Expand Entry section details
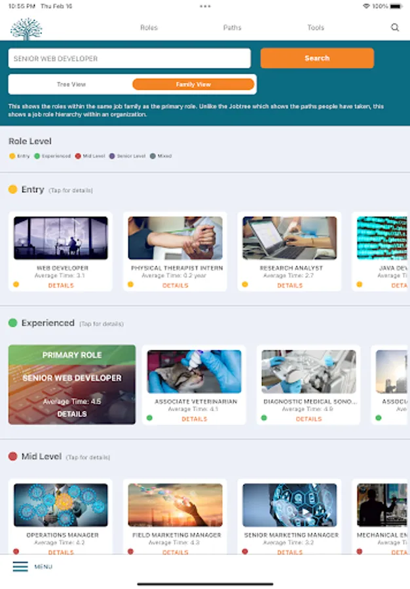This screenshot has height=589, width=410. 71,190
